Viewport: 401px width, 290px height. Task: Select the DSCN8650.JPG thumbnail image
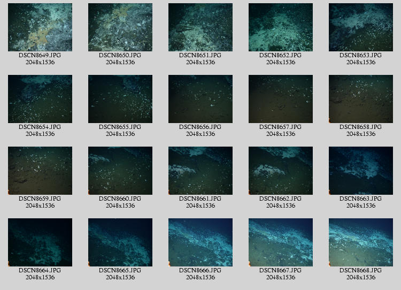pos(120,27)
